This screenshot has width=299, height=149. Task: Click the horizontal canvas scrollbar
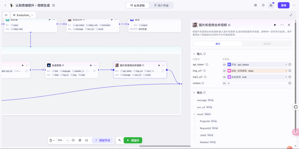pyautogui.click(x=164, y=146)
